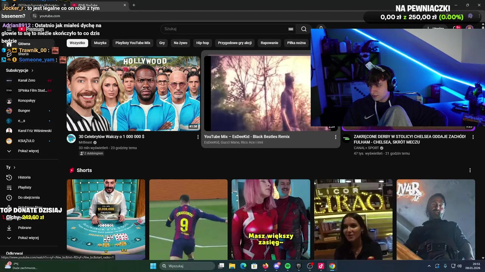Open Epic Games Launcher from taskbar
The height and width of the screenshot is (272, 485).
pos(299,266)
